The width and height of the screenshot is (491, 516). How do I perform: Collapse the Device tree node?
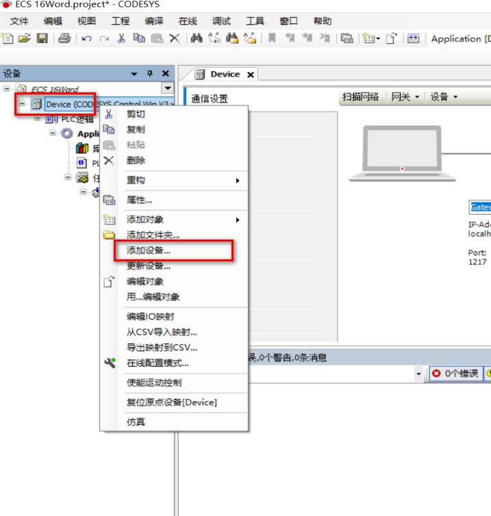(x=22, y=103)
